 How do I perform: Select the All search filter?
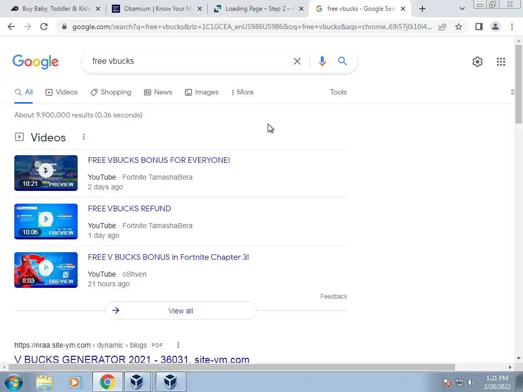click(x=23, y=92)
